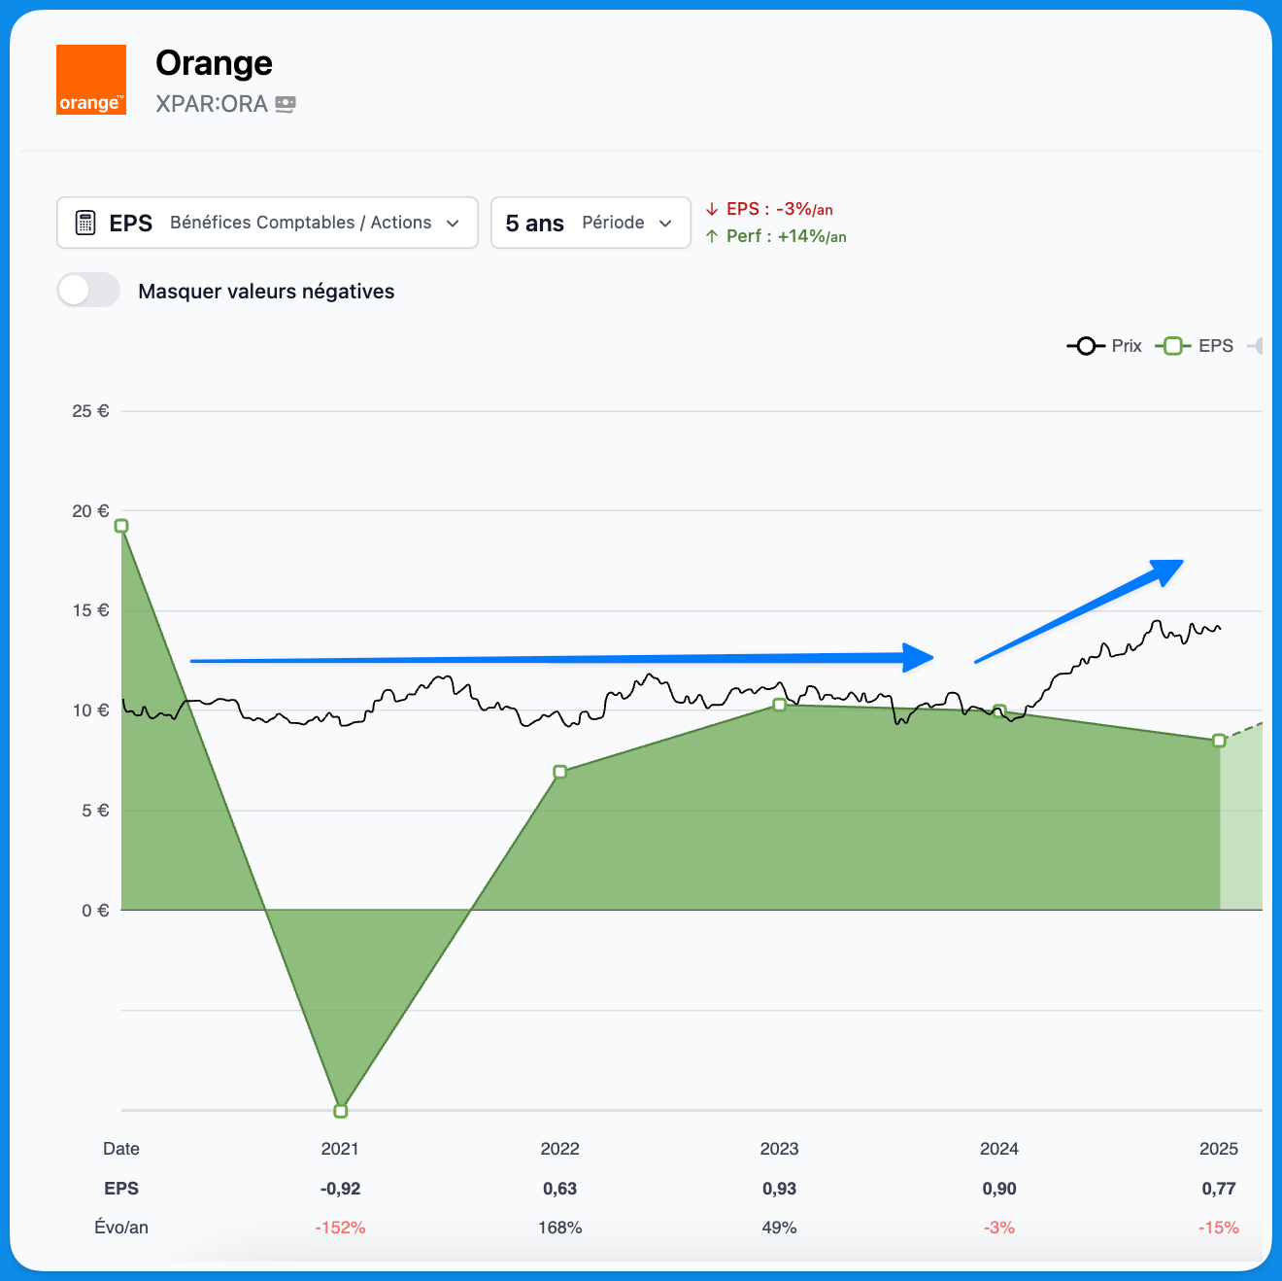Click the XPAR:ORA ticker text
Viewport: 1282px width, 1281px height.
(x=212, y=104)
